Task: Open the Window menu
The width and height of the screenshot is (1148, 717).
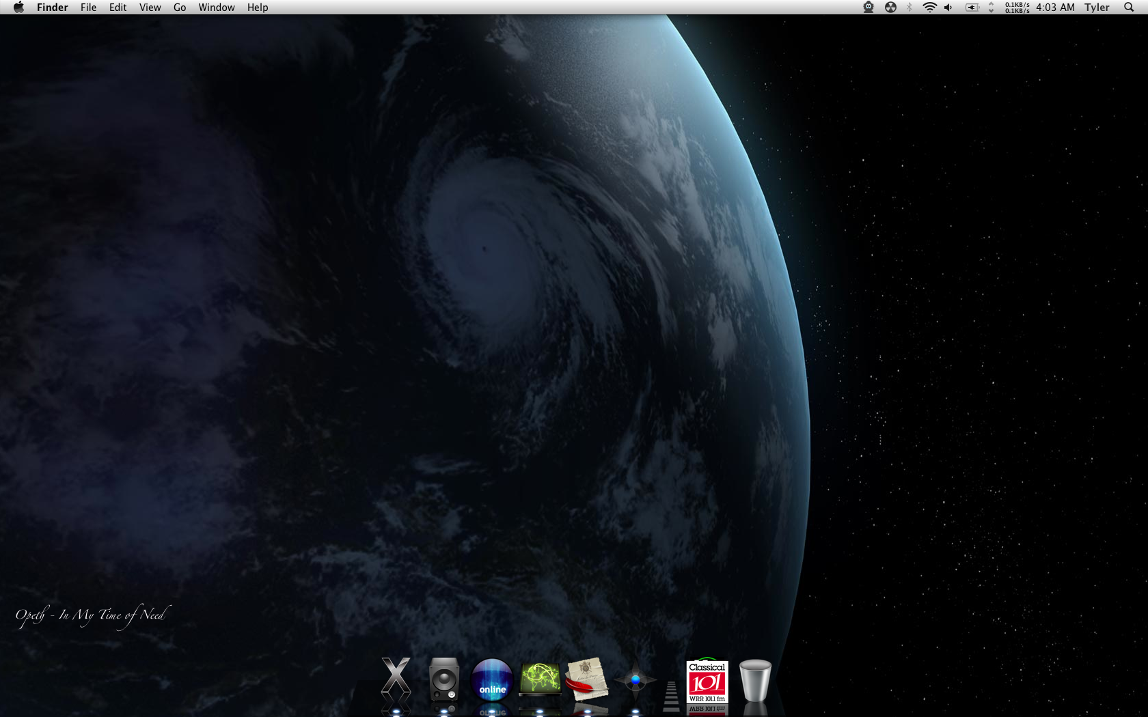Action: coord(217,8)
